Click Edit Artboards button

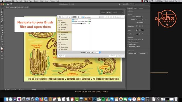click(x=140, y=22)
